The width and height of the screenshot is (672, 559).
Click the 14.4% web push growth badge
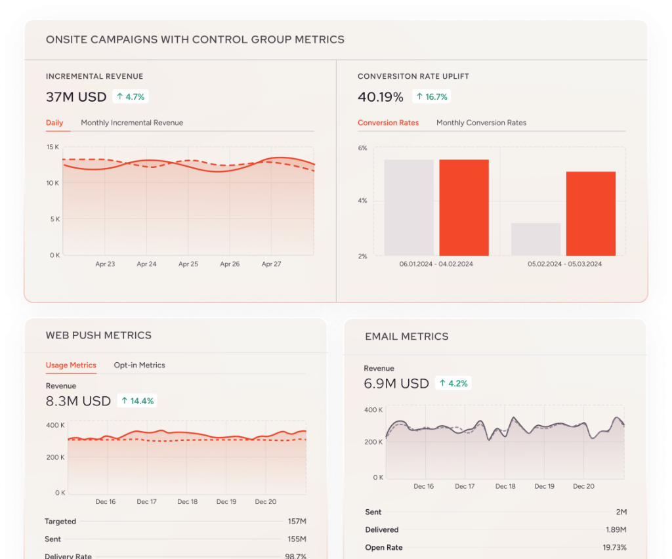pos(137,401)
